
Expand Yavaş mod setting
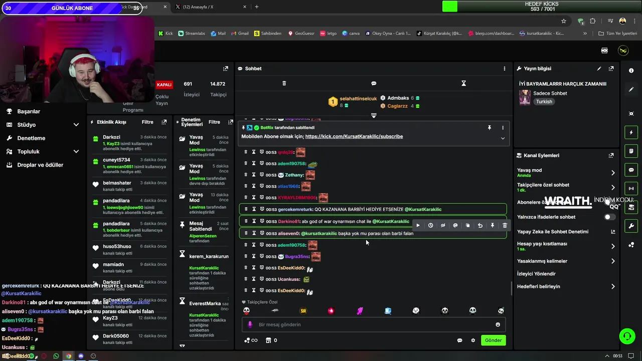(x=613, y=172)
